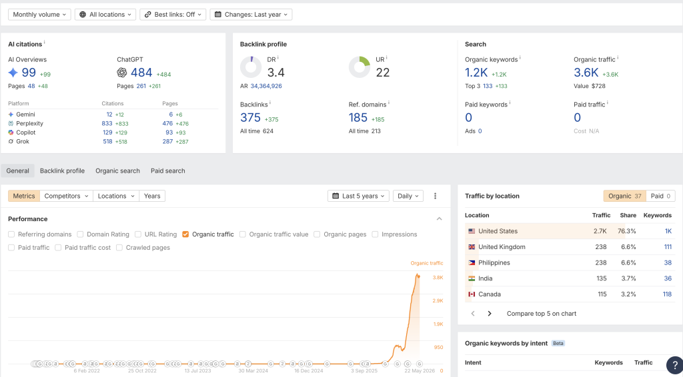The width and height of the screenshot is (683, 377).
Task: Check the Domain Rating checkbox
Action: tap(80, 234)
